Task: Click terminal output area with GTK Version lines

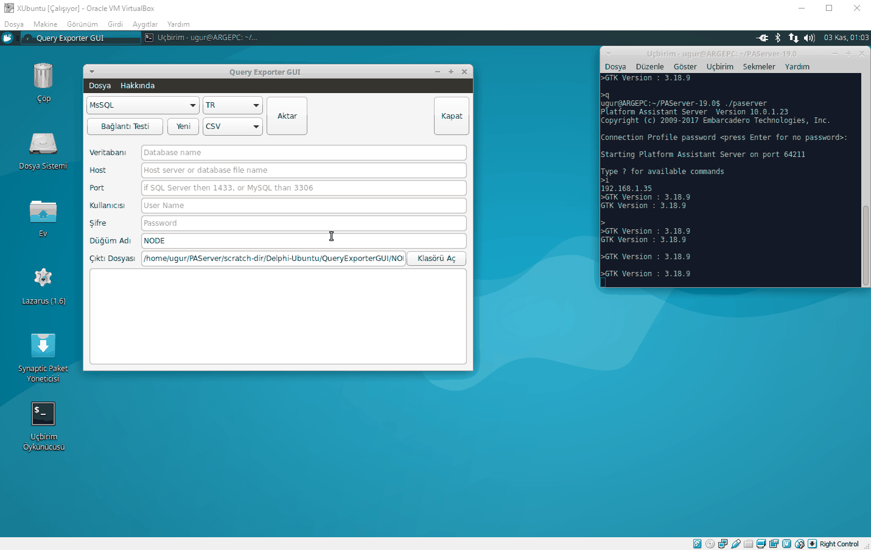Action: tap(730, 180)
